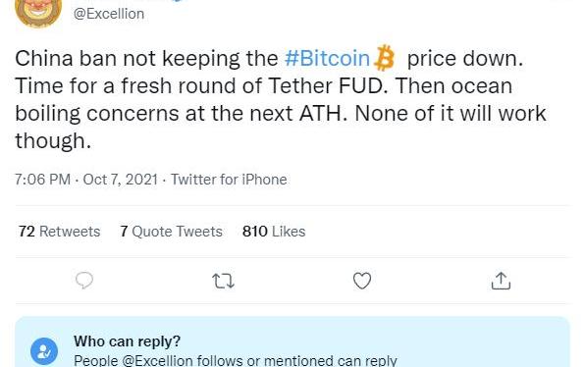Image resolution: width=584 pixels, height=367 pixels.
Task: Like the tweet with the heart icon
Action: 362,281
